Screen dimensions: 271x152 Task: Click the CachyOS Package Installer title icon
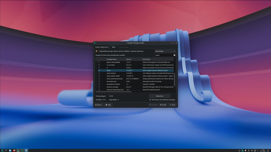tap(95, 43)
